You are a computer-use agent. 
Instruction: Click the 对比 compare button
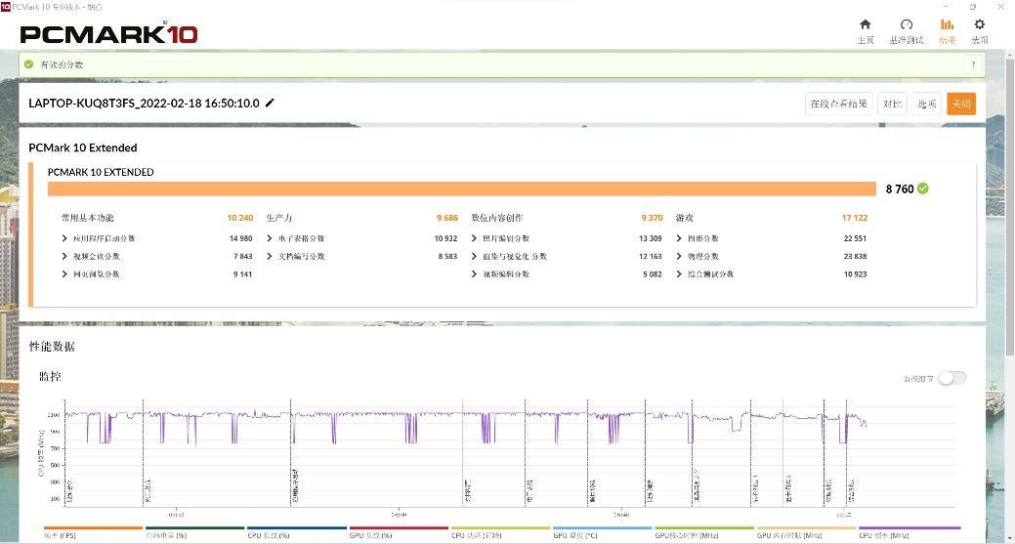pos(892,104)
